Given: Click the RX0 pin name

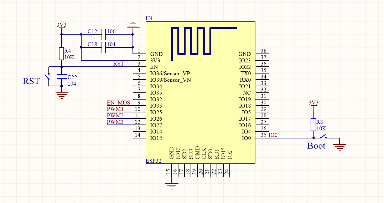Looking at the screenshot, I should (245, 80).
